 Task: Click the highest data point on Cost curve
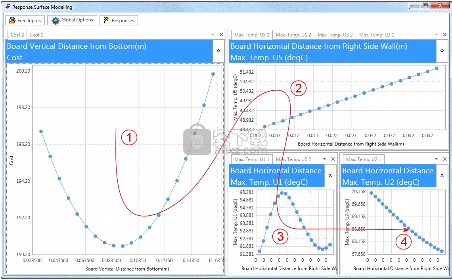pos(213,74)
